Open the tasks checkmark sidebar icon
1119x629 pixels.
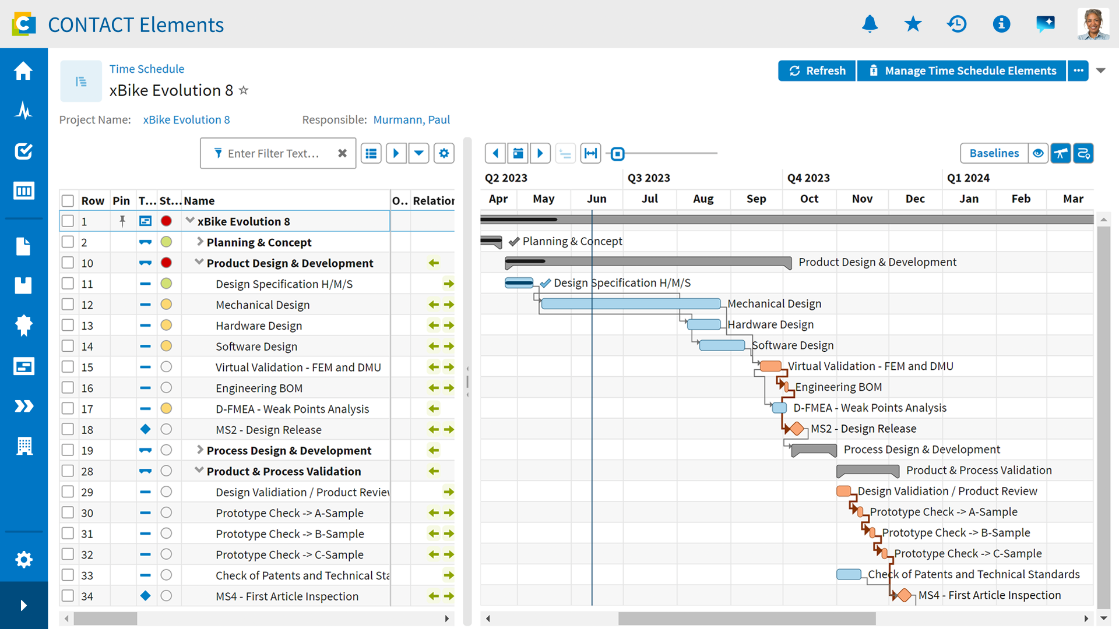pos(23,151)
